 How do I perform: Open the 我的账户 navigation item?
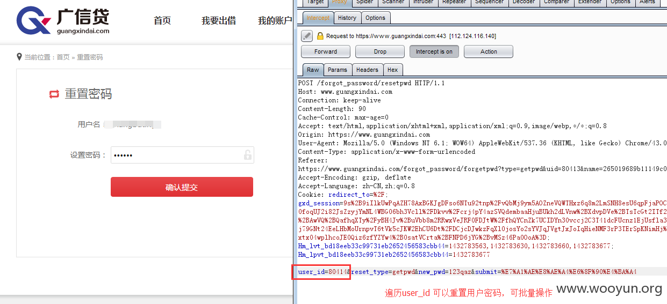pyautogui.click(x=275, y=20)
